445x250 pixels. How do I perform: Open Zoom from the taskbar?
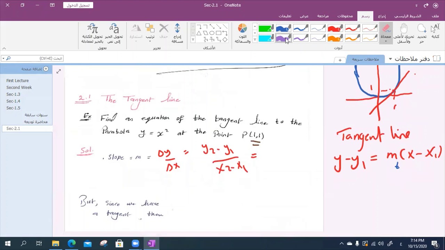(135, 243)
